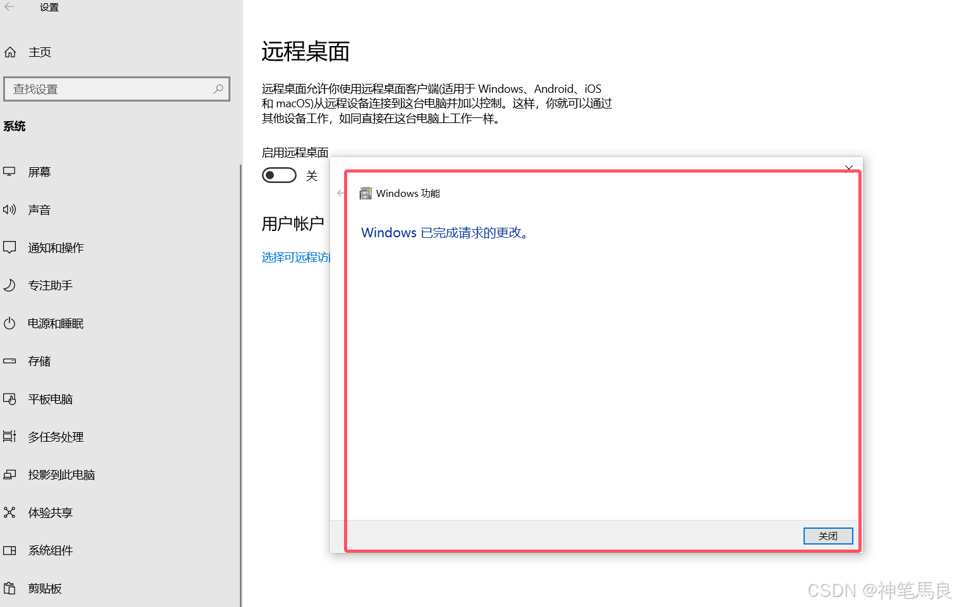The height and width of the screenshot is (607, 955).
Task: Toggle the 启用远程桌面 switch
Action: (279, 175)
